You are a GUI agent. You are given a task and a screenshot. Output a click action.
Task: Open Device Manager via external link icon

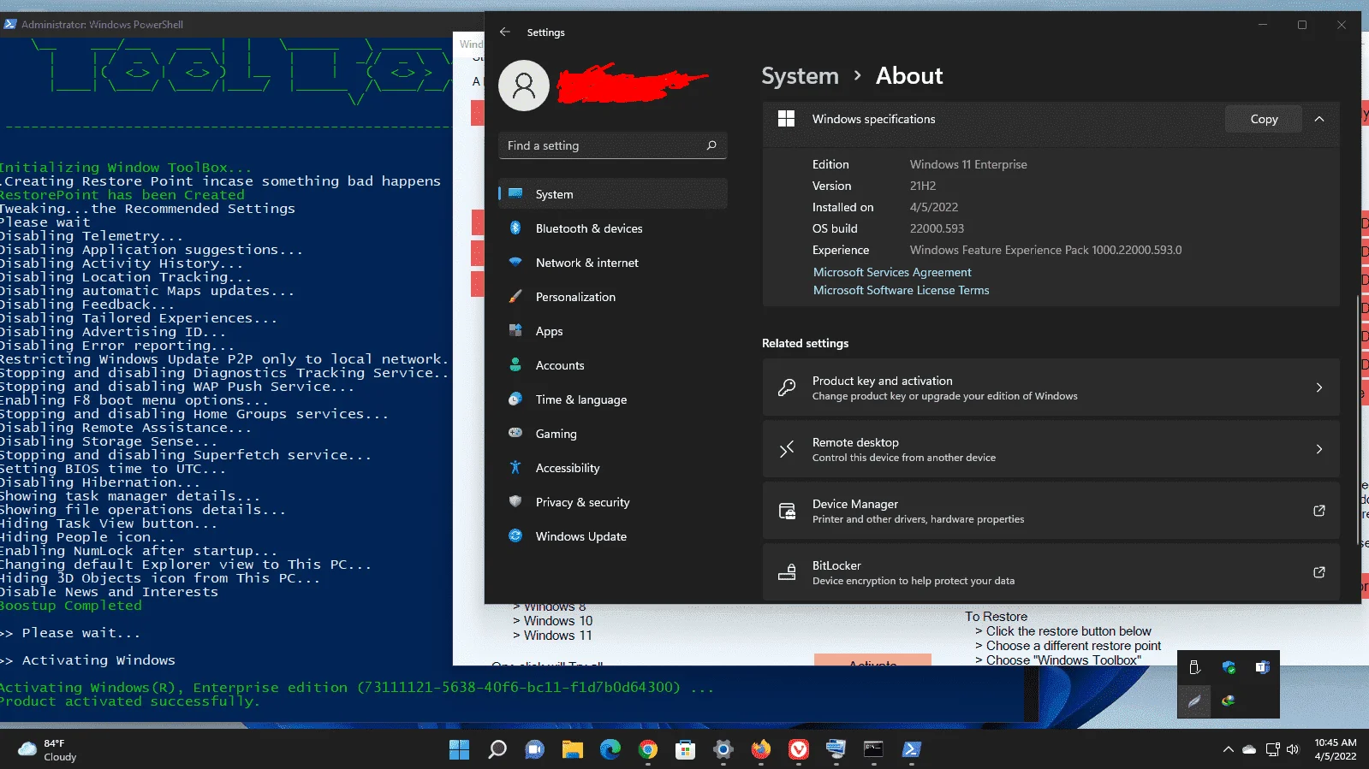coord(1319,511)
